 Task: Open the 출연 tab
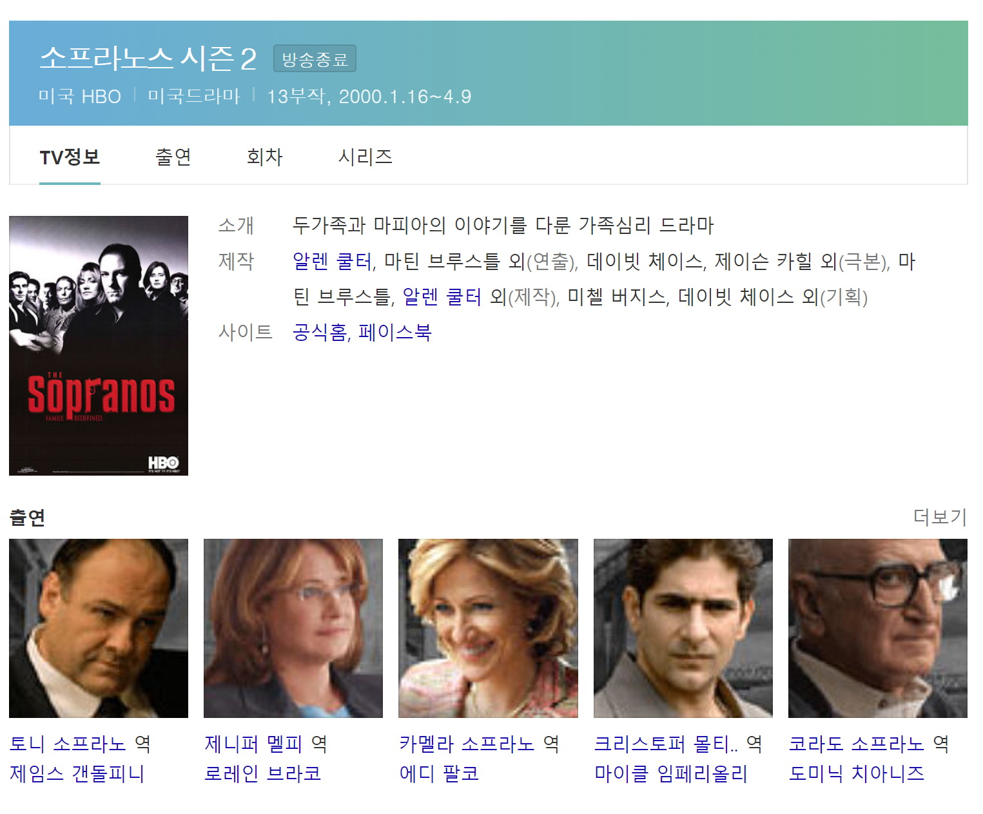click(x=173, y=157)
